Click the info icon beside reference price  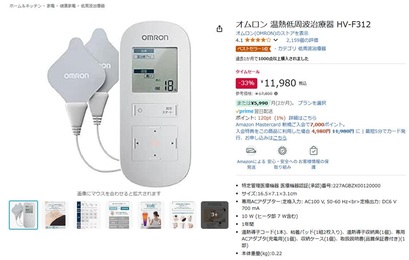click(x=276, y=93)
